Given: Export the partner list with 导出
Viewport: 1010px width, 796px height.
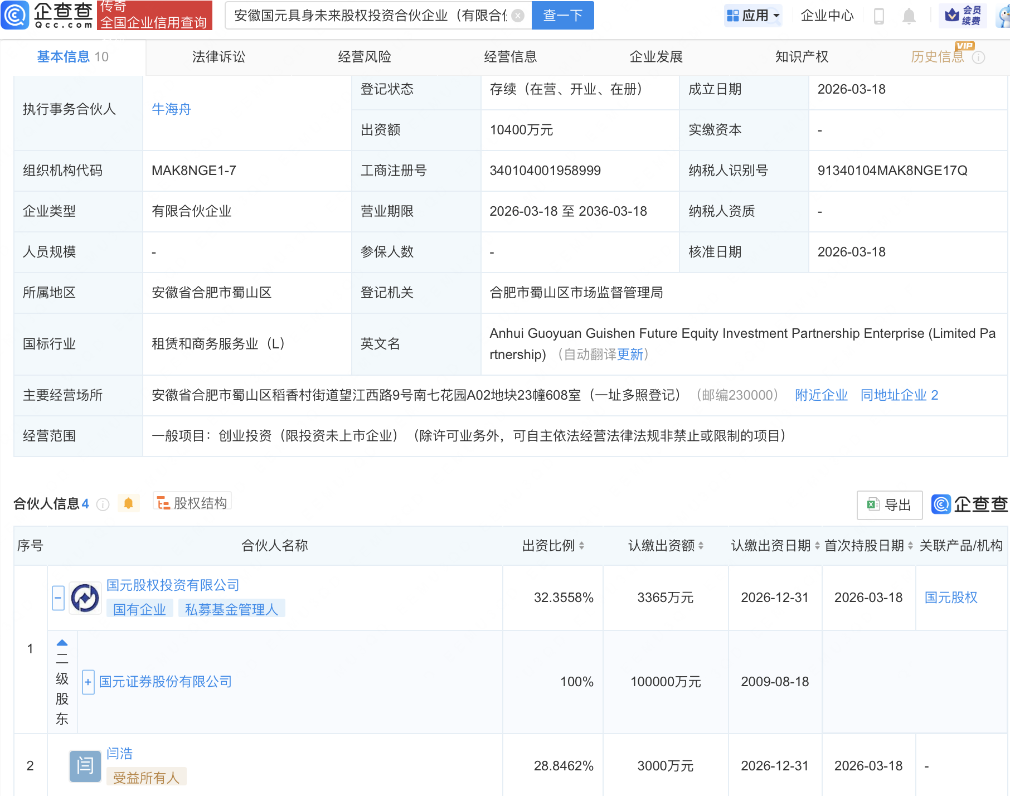Looking at the screenshot, I should tap(889, 505).
